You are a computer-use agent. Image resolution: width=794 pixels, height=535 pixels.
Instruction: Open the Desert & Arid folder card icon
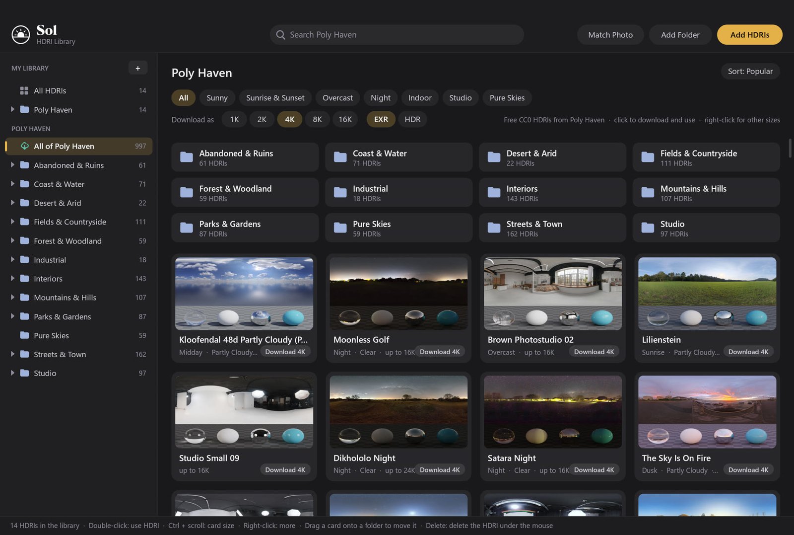pyautogui.click(x=494, y=157)
